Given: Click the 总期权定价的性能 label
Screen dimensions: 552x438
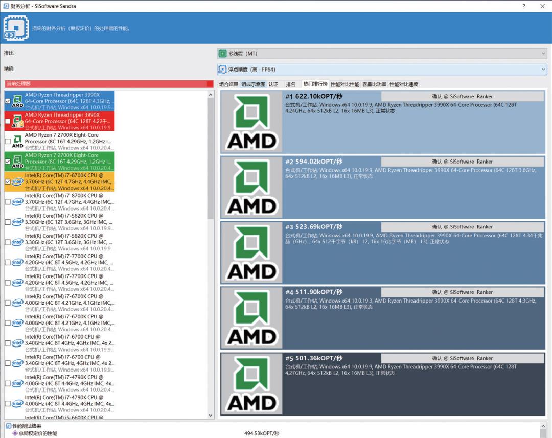Looking at the screenshot, I should tap(38, 433).
